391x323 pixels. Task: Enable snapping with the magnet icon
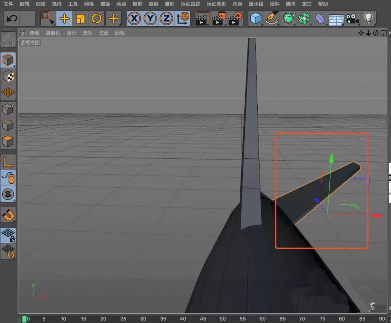pos(9,215)
